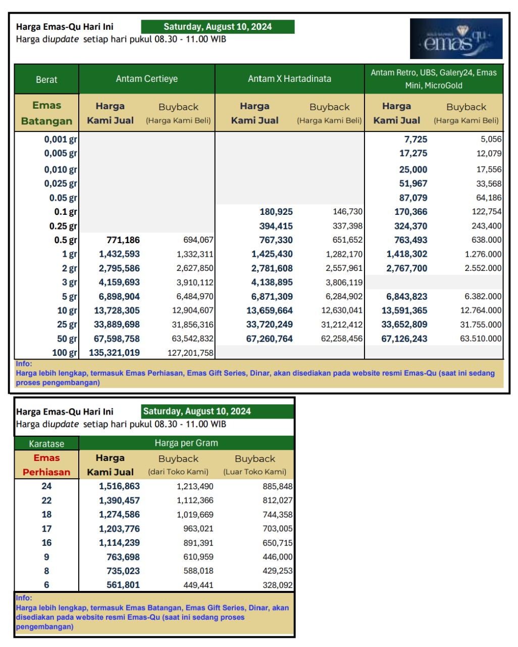Click the date banner above the Emas Perhiasan table
The width and height of the screenshot is (518, 647).
218,411
